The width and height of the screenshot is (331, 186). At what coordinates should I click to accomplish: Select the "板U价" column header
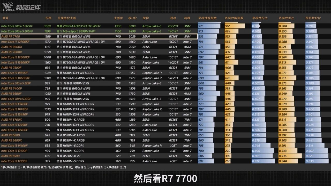click(x=132, y=18)
